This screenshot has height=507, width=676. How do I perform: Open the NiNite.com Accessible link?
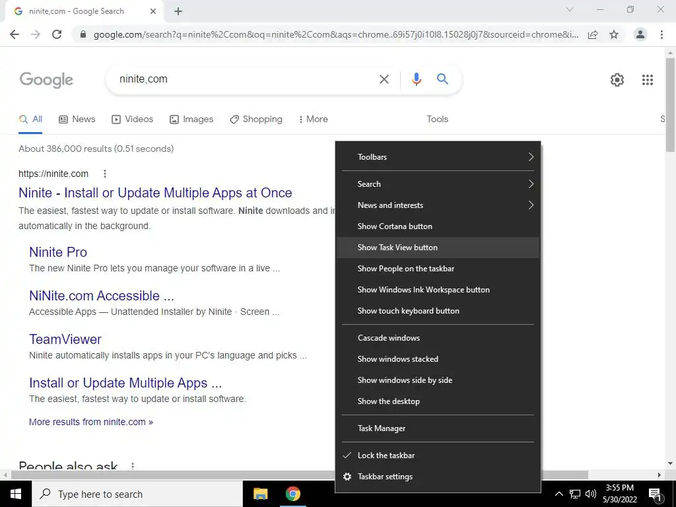pyautogui.click(x=101, y=296)
